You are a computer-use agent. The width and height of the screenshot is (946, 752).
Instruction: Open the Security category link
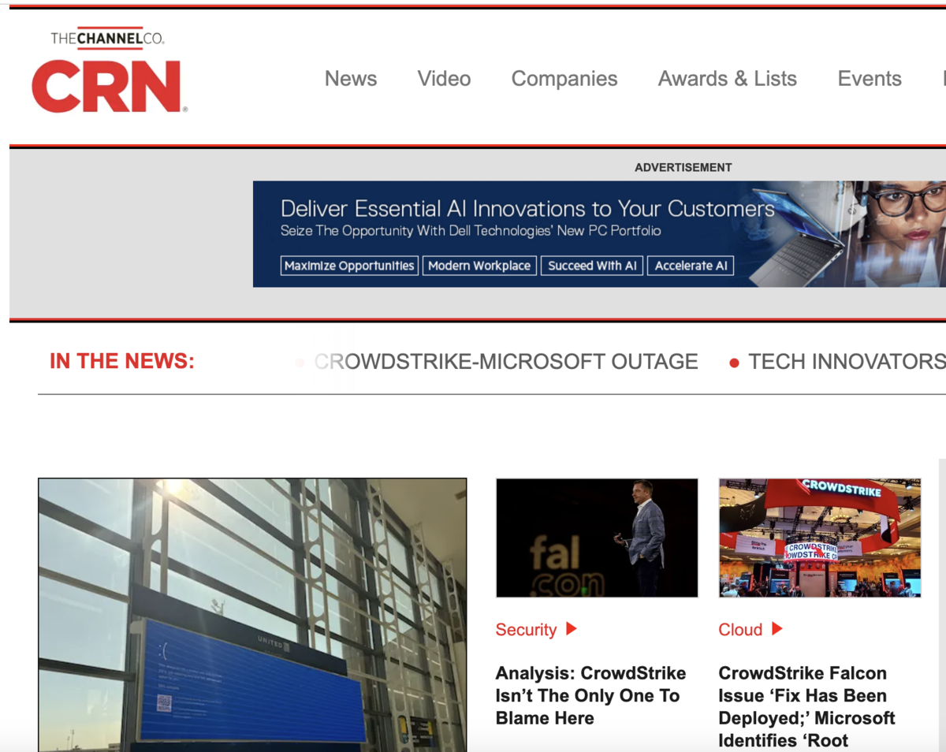point(526,630)
